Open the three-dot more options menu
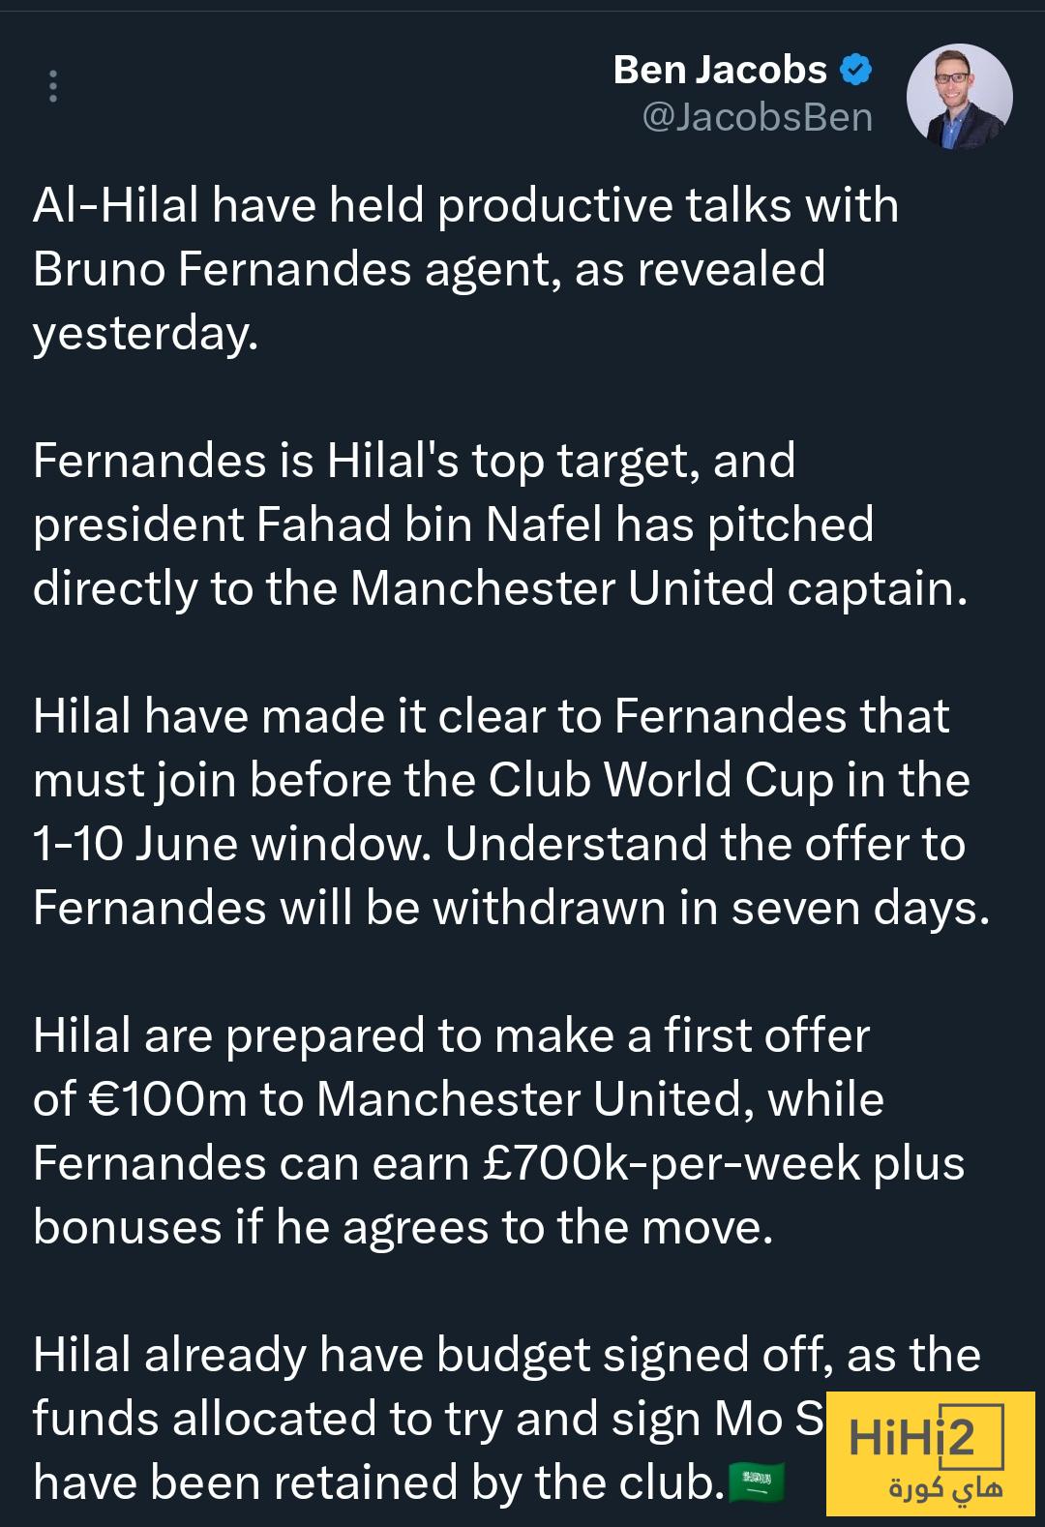This screenshot has width=1045, height=1527. coord(53,86)
